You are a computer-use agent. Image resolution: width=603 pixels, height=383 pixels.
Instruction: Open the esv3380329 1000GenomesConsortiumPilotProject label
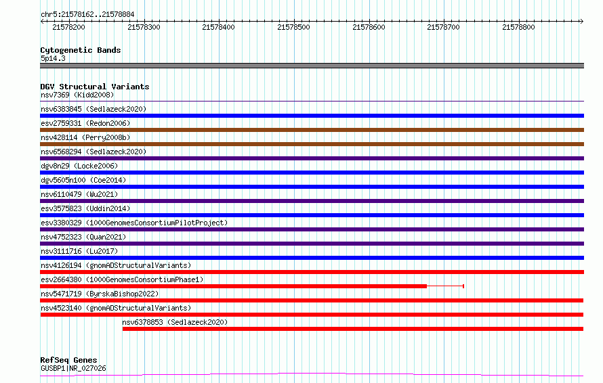tap(134, 223)
